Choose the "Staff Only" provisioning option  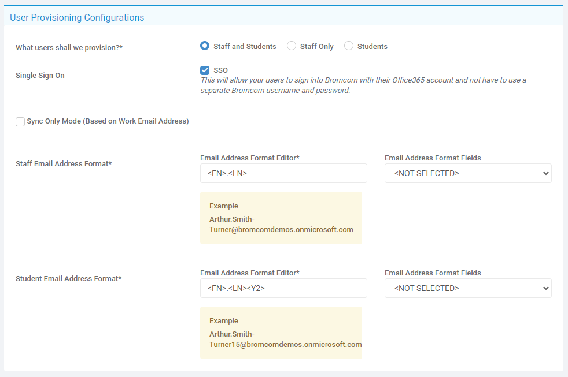coord(292,46)
